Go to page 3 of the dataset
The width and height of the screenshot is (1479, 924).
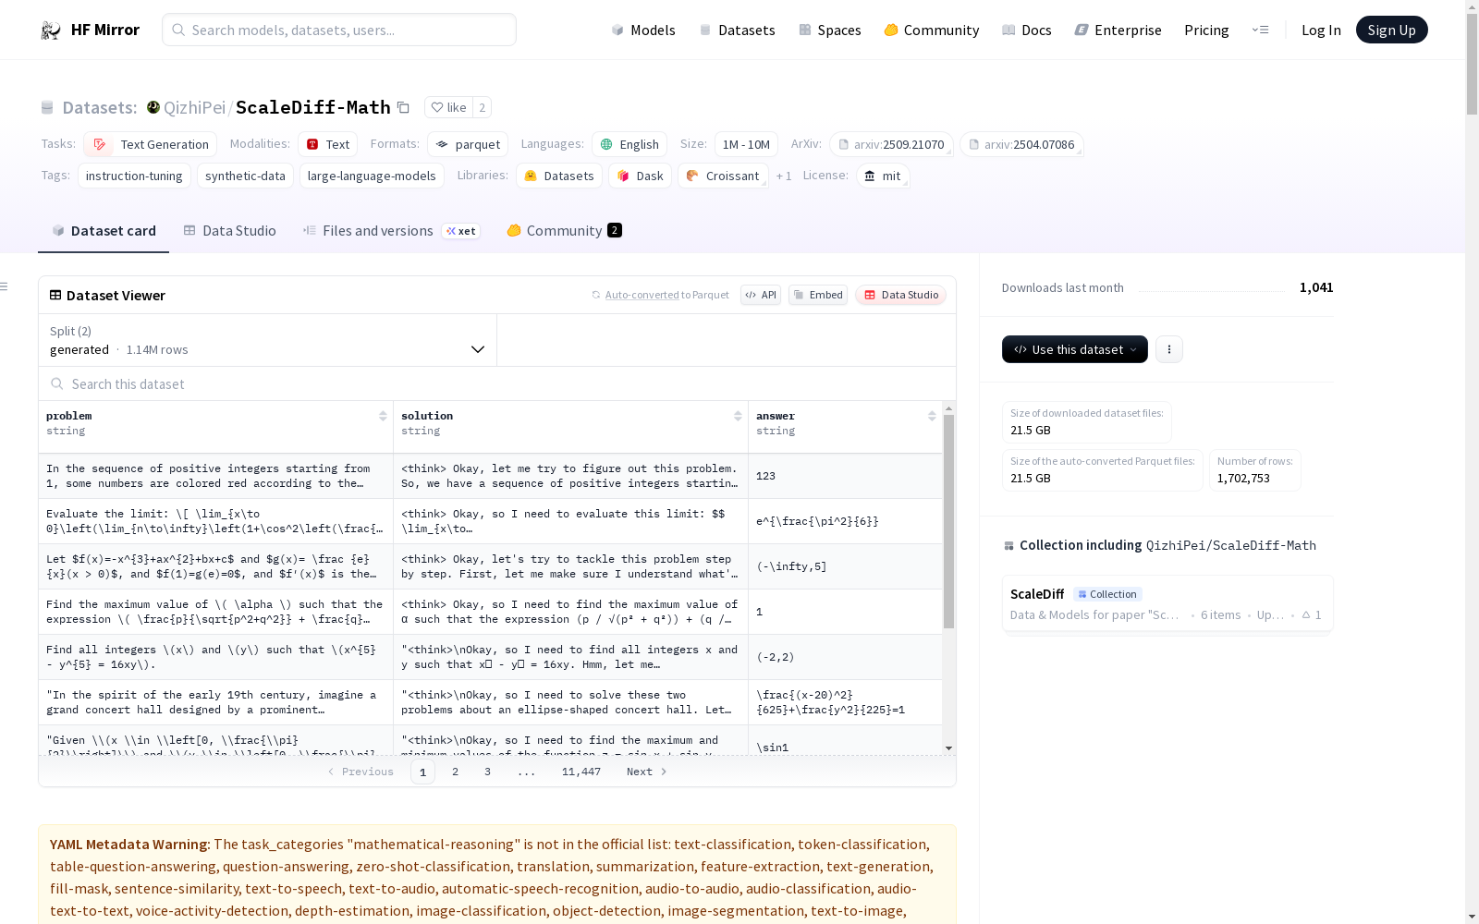point(487,772)
